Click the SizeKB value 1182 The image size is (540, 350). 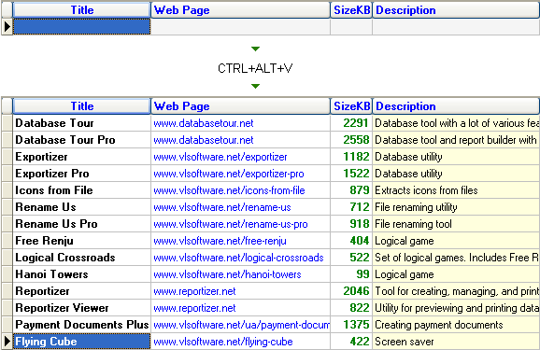click(356, 157)
